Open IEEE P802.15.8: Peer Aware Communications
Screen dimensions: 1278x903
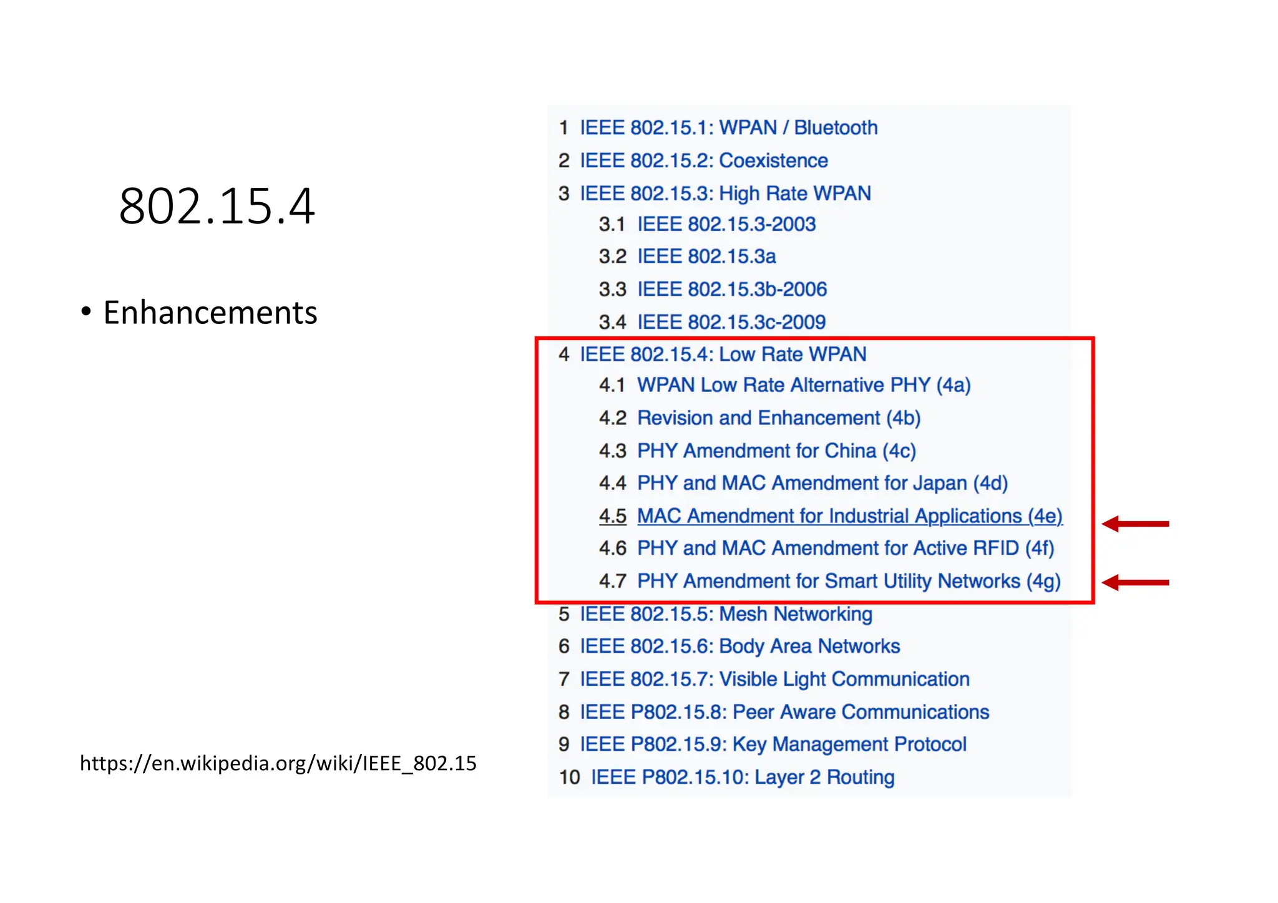click(784, 712)
